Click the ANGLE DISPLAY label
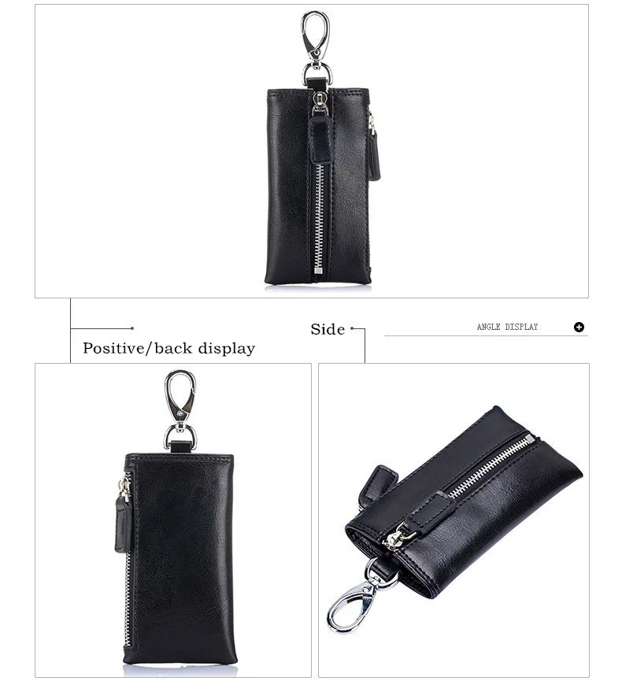622x685 pixels. pos(507,327)
